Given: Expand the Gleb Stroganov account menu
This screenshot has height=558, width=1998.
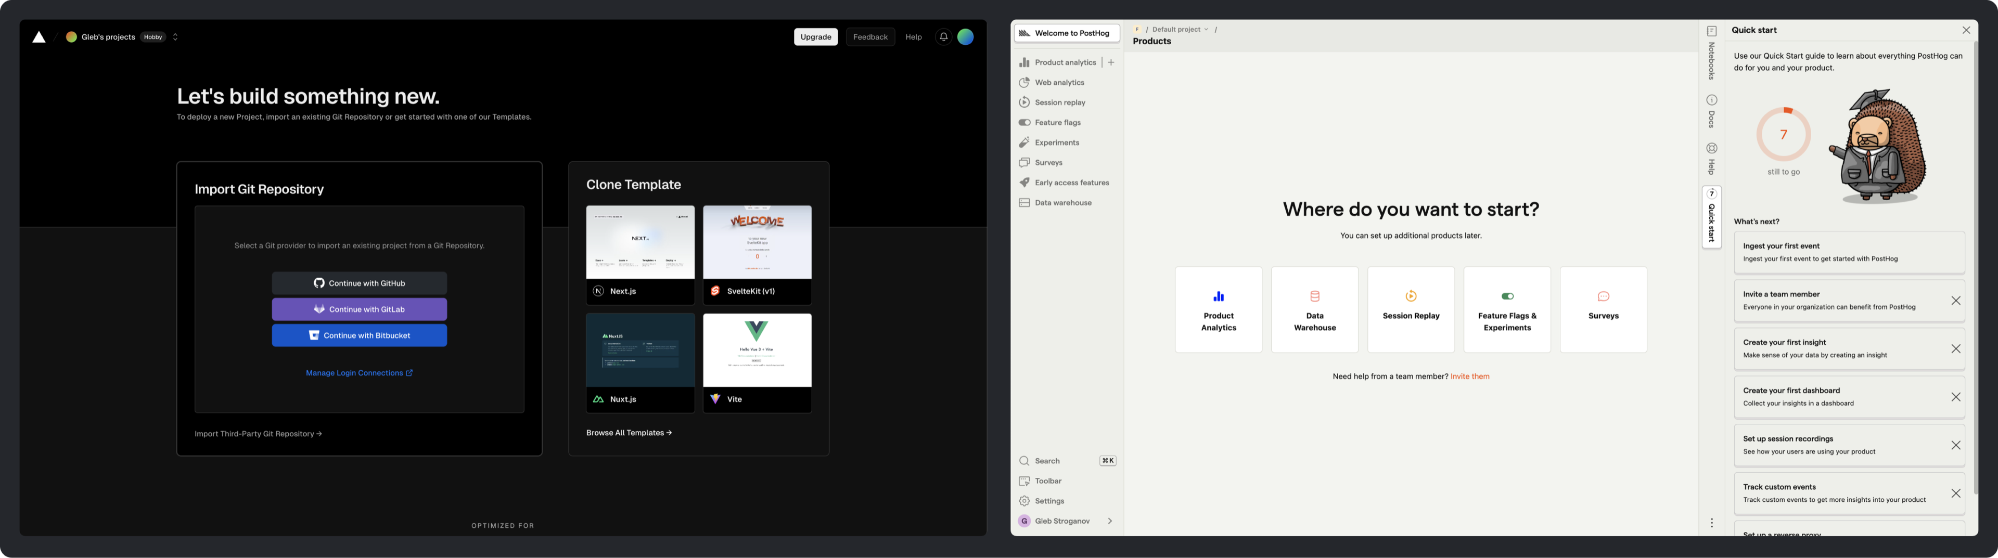Looking at the screenshot, I should coord(1067,521).
